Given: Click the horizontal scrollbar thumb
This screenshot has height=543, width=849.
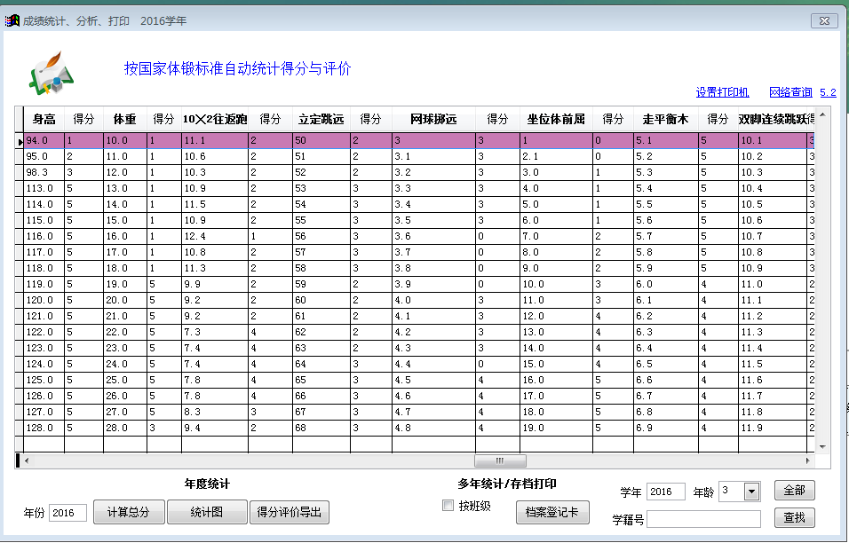Looking at the screenshot, I should (x=500, y=460).
